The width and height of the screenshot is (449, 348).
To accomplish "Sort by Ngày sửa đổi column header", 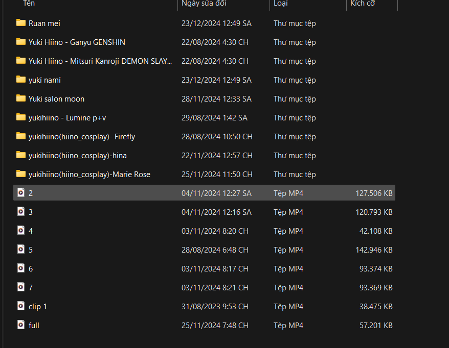I will 203,4.
